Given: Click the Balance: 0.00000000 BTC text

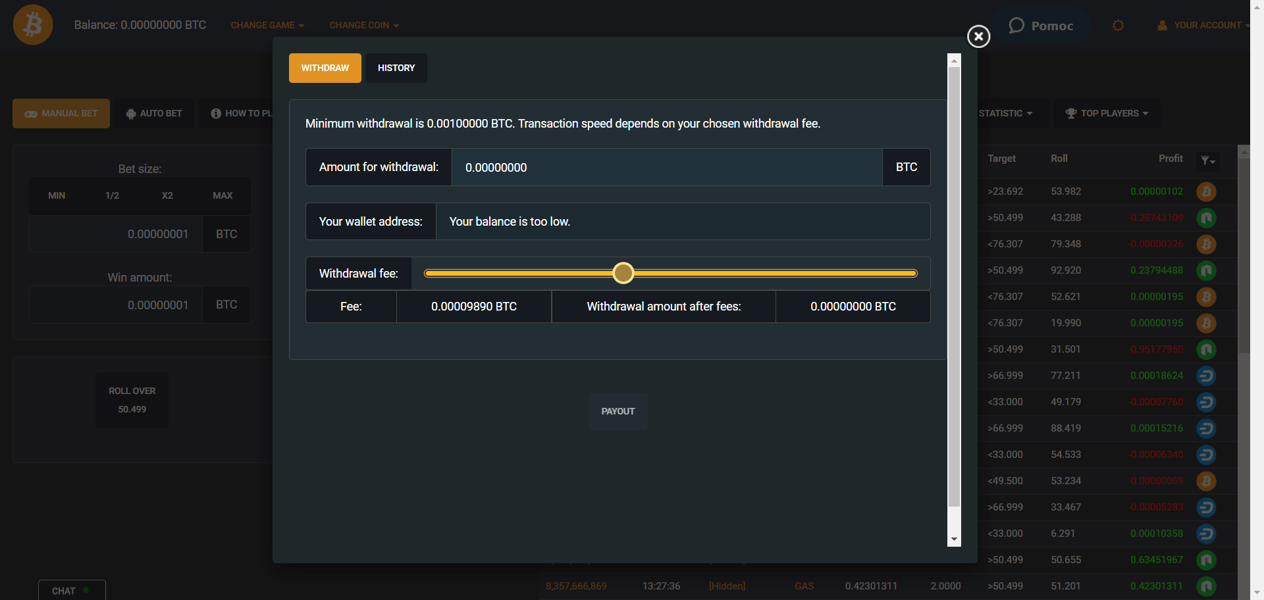Looking at the screenshot, I should coord(140,25).
